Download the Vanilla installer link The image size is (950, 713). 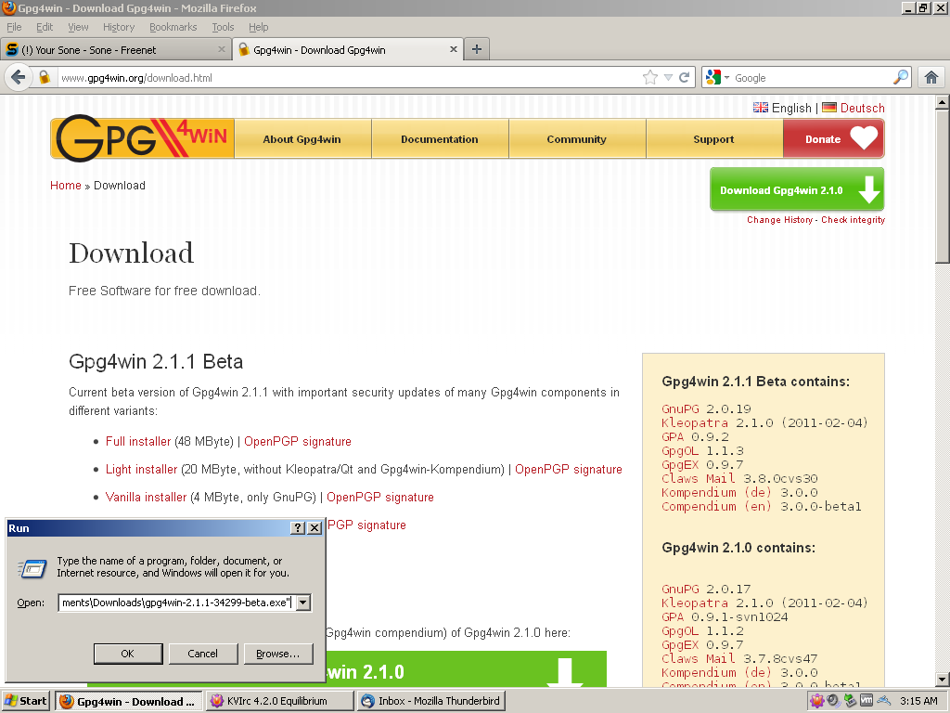pos(146,498)
